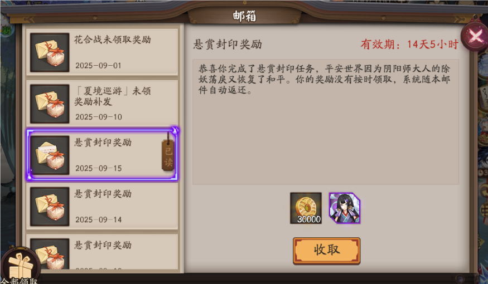
Task: Open the 「夏境巡游」未领奖励补发 mail
Action: click(102, 104)
